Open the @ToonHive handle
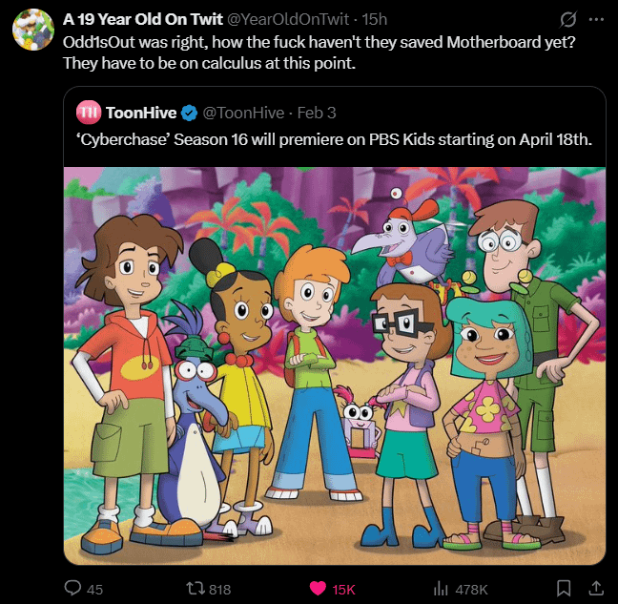 (x=243, y=113)
